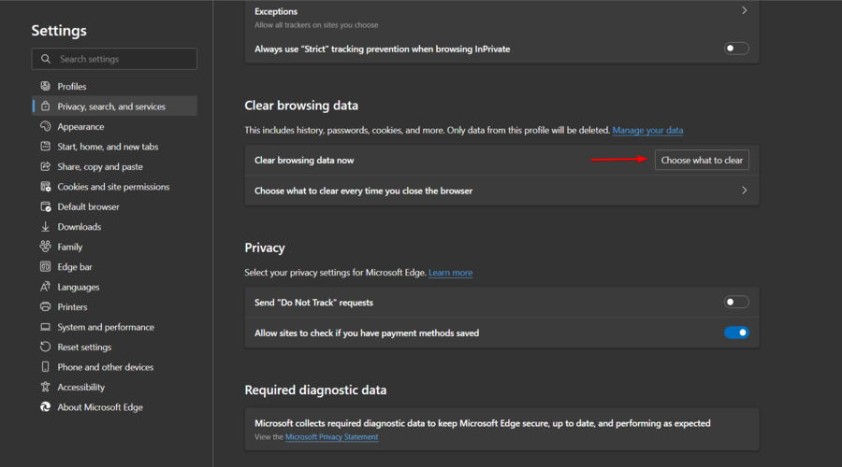This screenshot has width=842, height=467.
Task: Expand clear-on-close options chevron
Action: [744, 191]
